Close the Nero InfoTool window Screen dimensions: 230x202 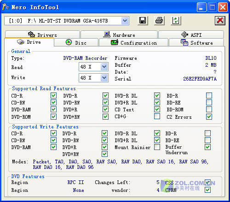point(223,7)
